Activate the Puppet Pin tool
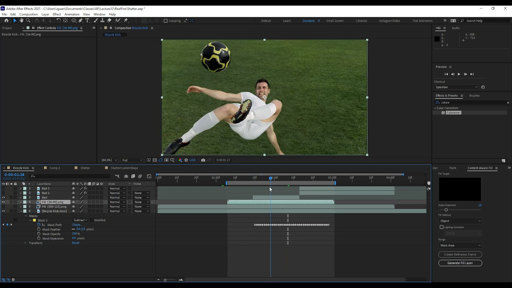 click(x=126, y=20)
